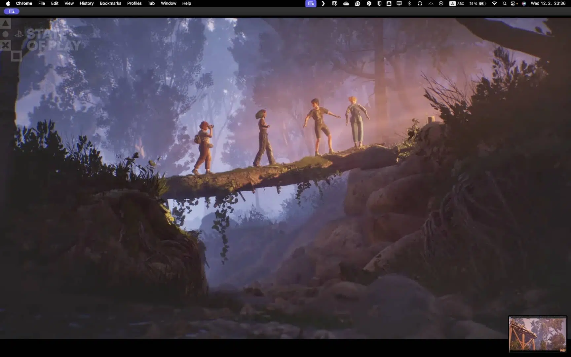Image resolution: width=571 pixels, height=357 pixels.
Task: Open the dictation microphone menu bar icon
Action: 334,3
